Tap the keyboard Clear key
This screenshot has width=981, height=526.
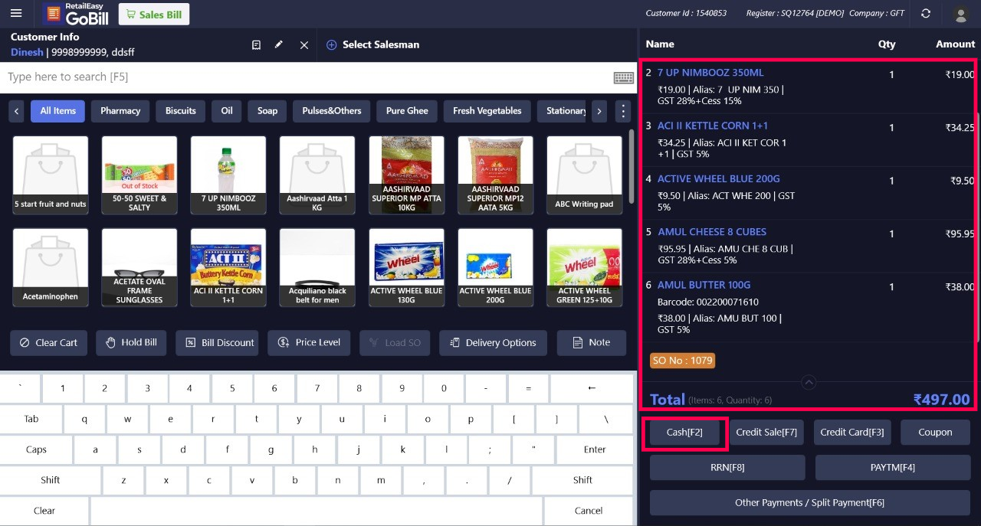44,511
